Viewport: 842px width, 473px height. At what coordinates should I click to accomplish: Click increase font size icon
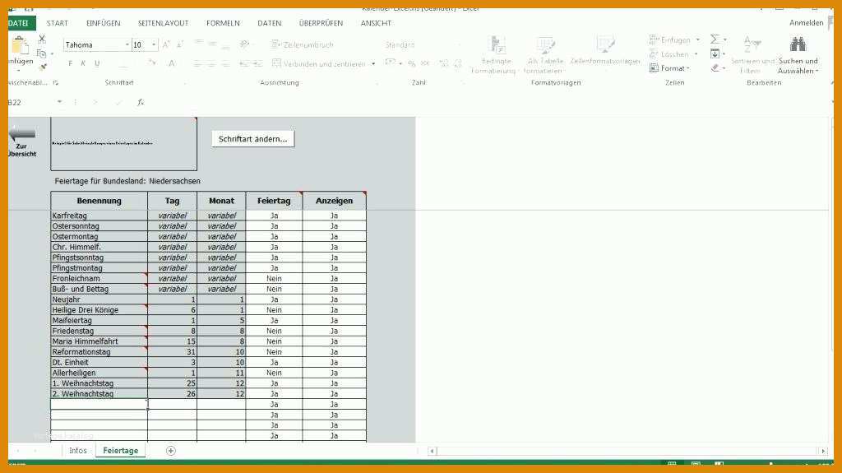[x=166, y=45]
